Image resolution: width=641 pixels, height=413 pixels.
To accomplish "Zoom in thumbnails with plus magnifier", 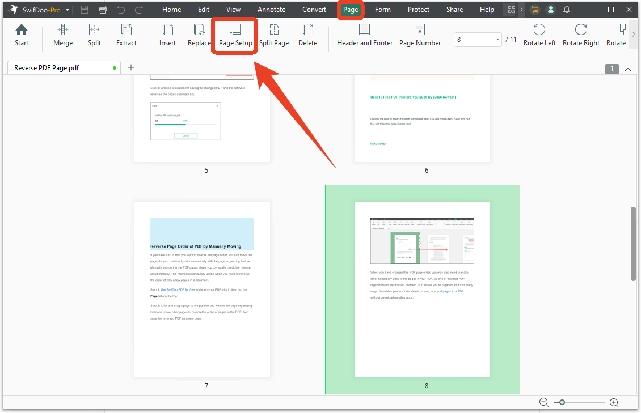I will coord(614,402).
